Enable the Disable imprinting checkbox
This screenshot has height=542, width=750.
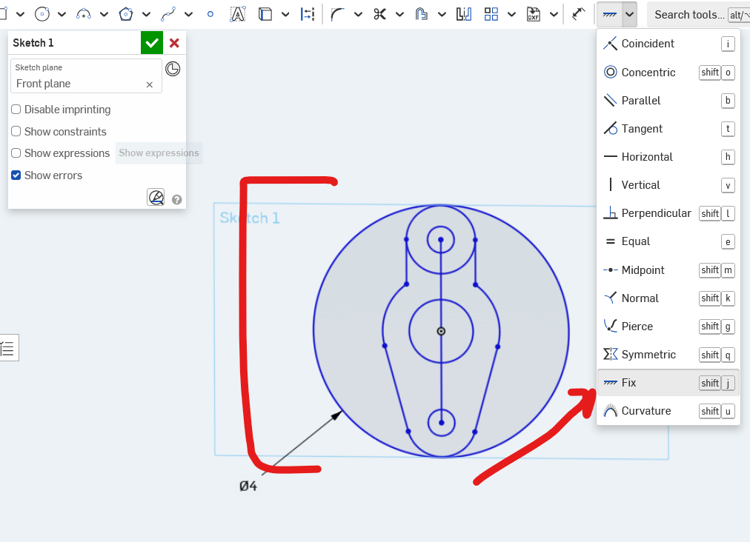coord(16,110)
